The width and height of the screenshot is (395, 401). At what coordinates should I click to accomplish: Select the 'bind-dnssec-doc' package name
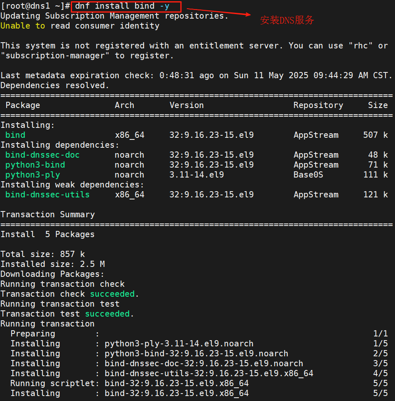[43, 155]
